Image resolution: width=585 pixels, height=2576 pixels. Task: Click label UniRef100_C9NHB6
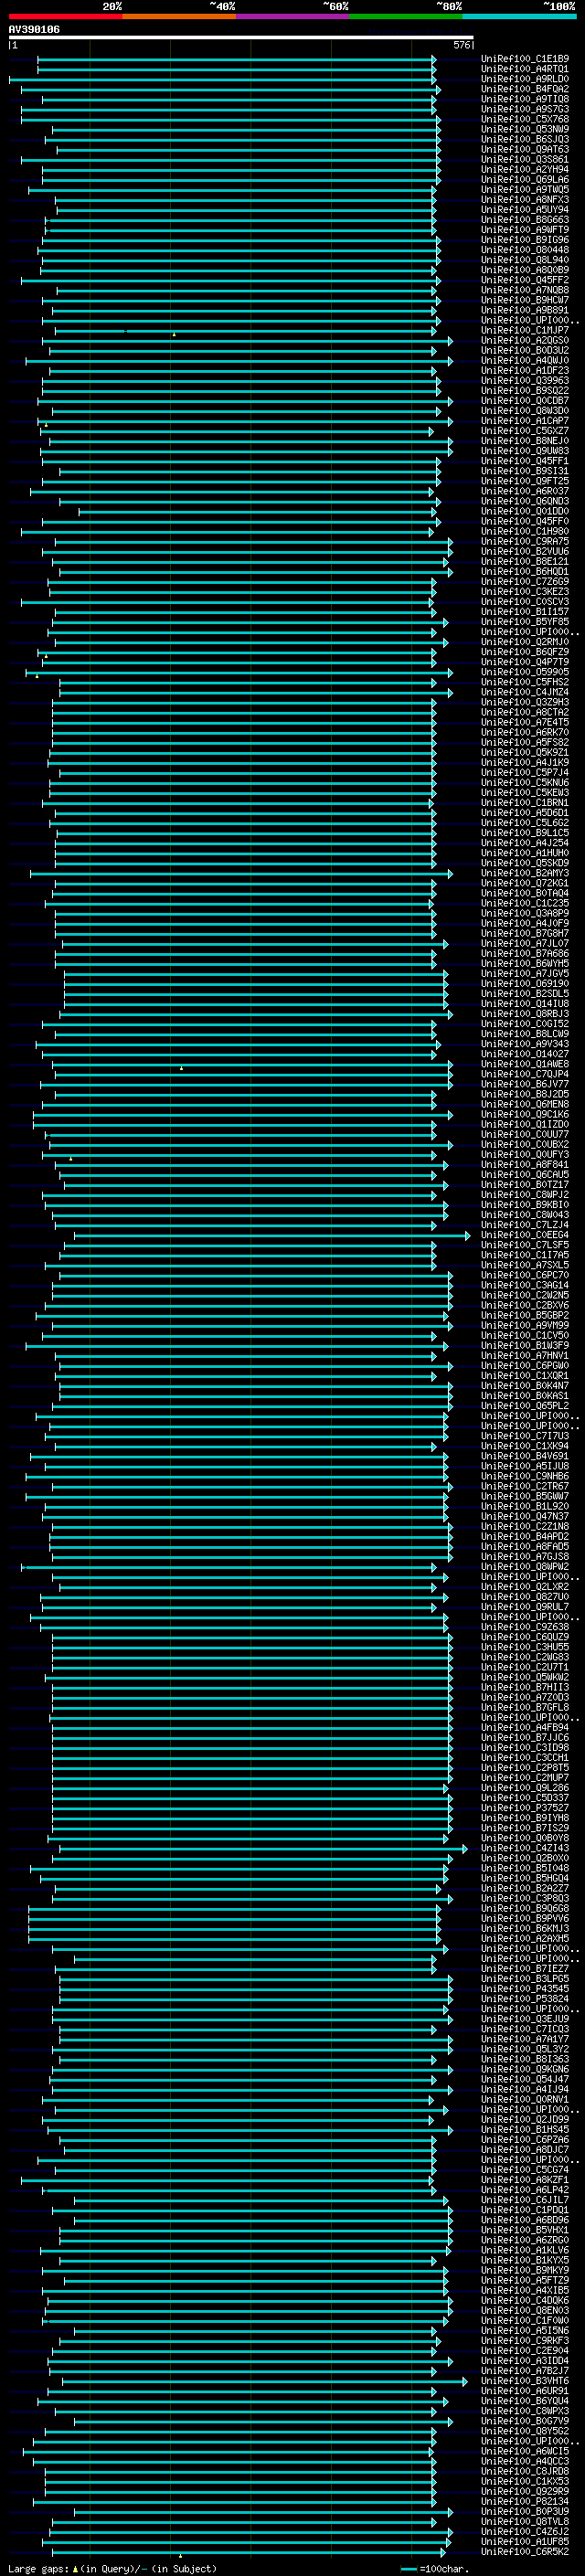click(525, 1476)
